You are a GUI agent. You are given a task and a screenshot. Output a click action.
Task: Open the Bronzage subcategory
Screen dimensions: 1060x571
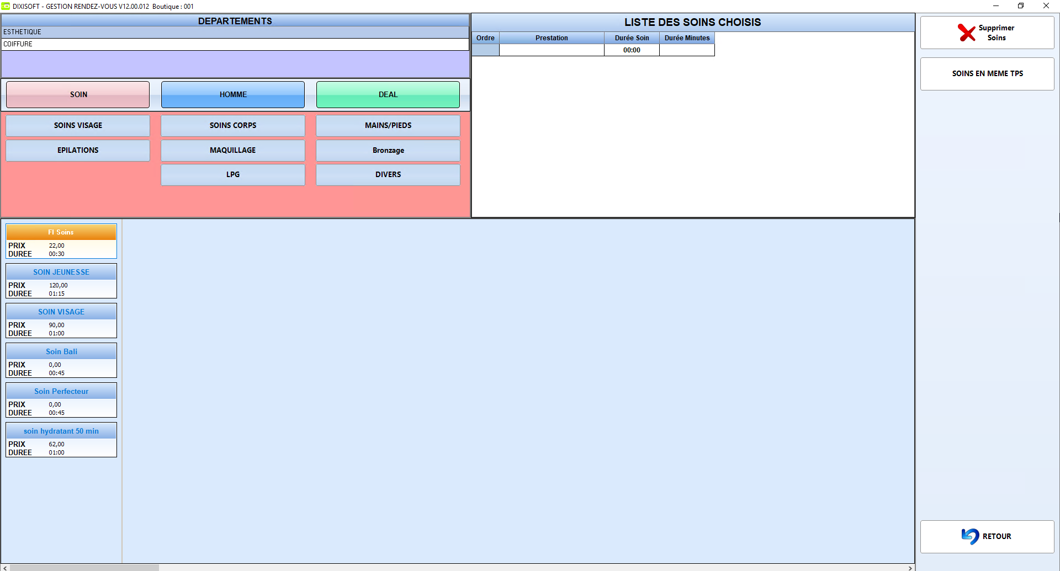point(388,150)
